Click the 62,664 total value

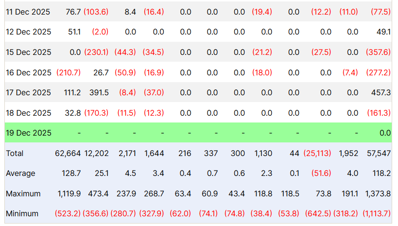(x=68, y=153)
